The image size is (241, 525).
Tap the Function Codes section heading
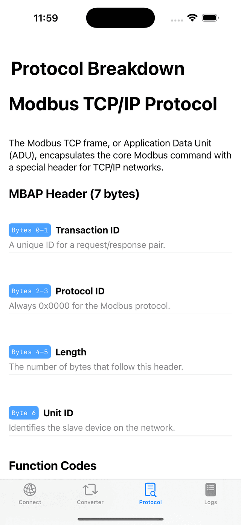click(53, 466)
